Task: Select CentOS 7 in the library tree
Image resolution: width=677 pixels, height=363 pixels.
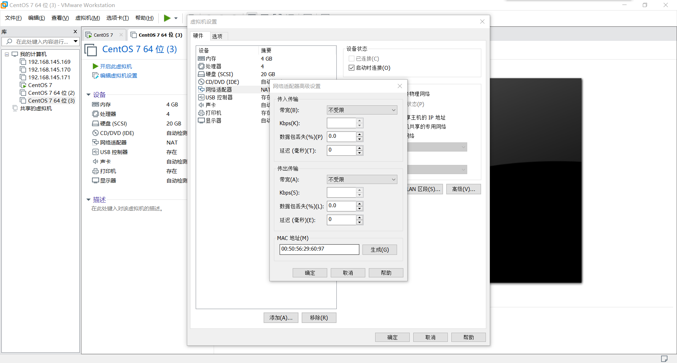Action: (x=40, y=85)
